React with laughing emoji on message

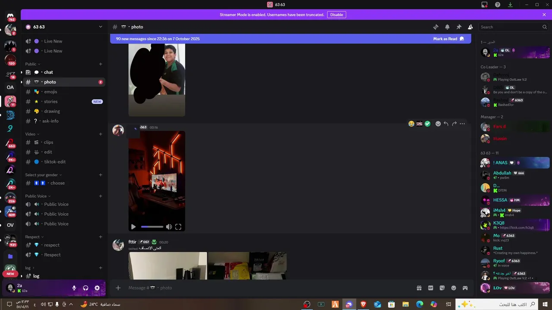tap(411, 124)
